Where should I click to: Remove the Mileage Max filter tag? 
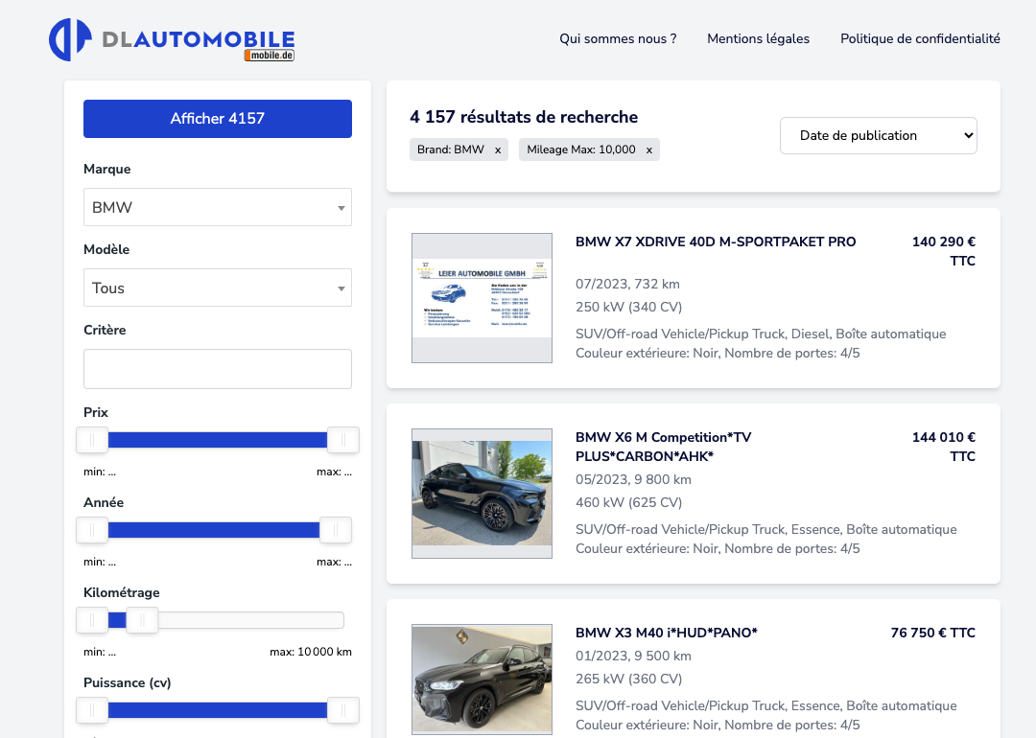click(649, 150)
